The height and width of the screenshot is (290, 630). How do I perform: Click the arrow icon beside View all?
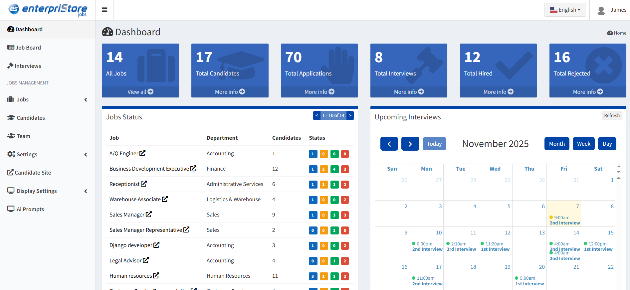pyautogui.click(x=150, y=91)
